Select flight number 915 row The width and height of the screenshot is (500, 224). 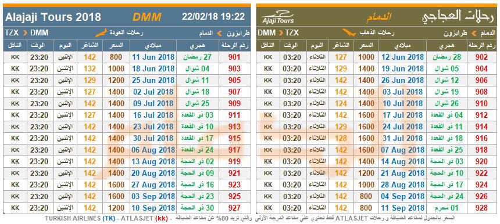coord(127,139)
